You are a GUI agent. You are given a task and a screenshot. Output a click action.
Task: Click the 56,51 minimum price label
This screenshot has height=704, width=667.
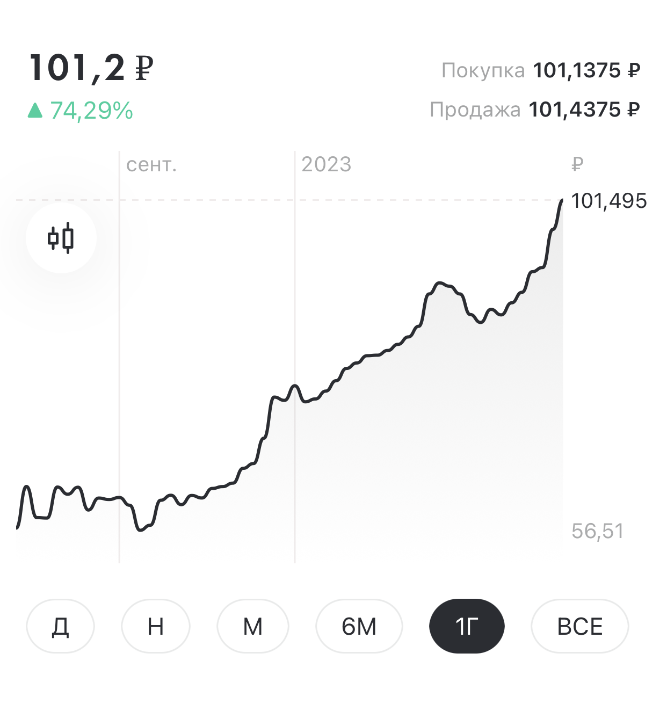point(598,531)
